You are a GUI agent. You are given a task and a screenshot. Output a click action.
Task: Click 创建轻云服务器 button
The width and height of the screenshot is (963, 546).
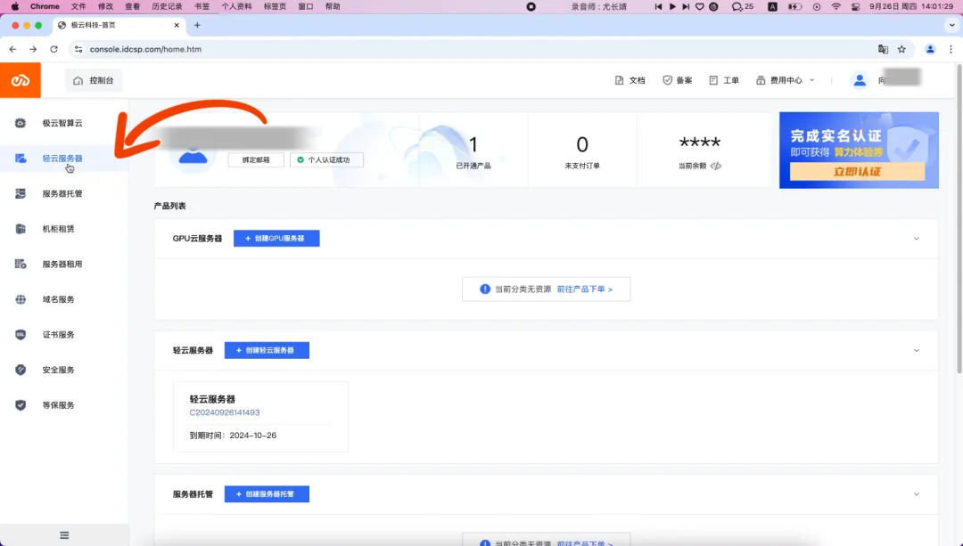point(267,350)
